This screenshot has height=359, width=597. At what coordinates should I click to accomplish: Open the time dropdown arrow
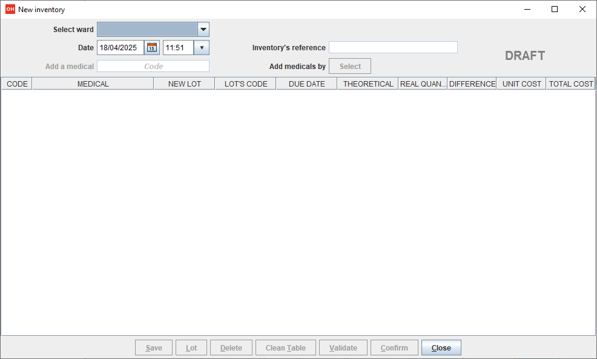coord(202,48)
